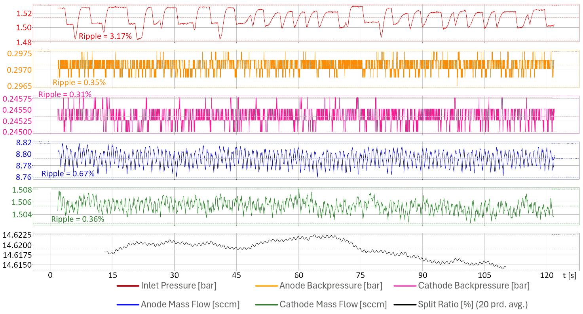Click the Inlet Pressure [bar] legend label

coord(179,286)
